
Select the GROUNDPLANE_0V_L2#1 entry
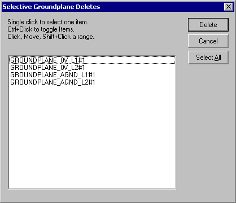(x=92, y=68)
